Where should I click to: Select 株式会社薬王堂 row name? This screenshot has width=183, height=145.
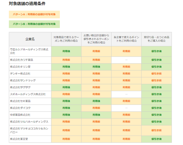click(x=30, y=139)
